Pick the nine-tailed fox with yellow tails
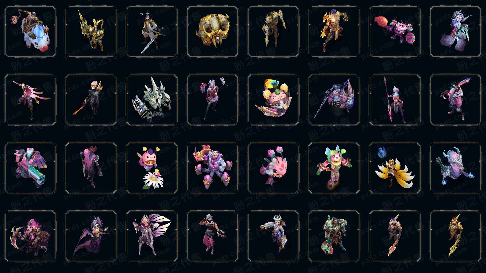The image size is (486, 273). pos(395,168)
